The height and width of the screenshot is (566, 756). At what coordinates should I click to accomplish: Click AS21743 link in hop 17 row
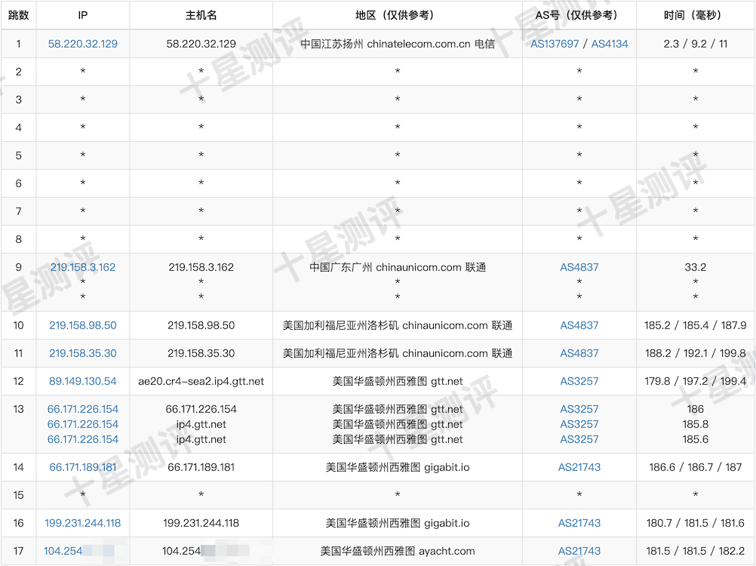click(x=579, y=551)
